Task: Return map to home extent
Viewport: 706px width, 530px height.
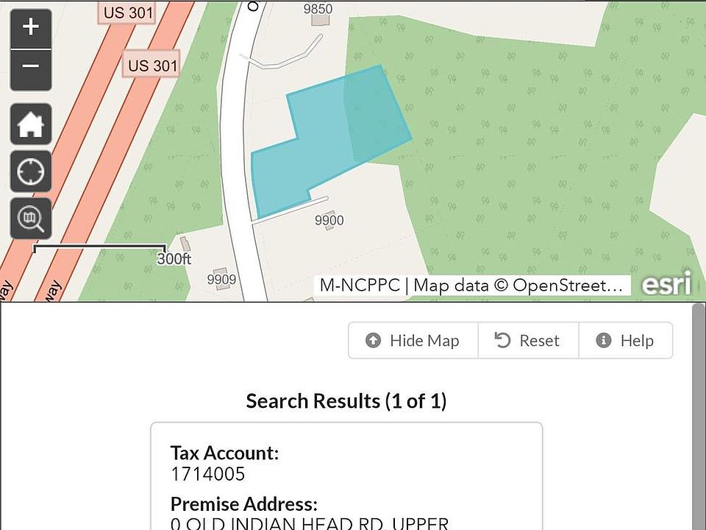Action: [30, 124]
